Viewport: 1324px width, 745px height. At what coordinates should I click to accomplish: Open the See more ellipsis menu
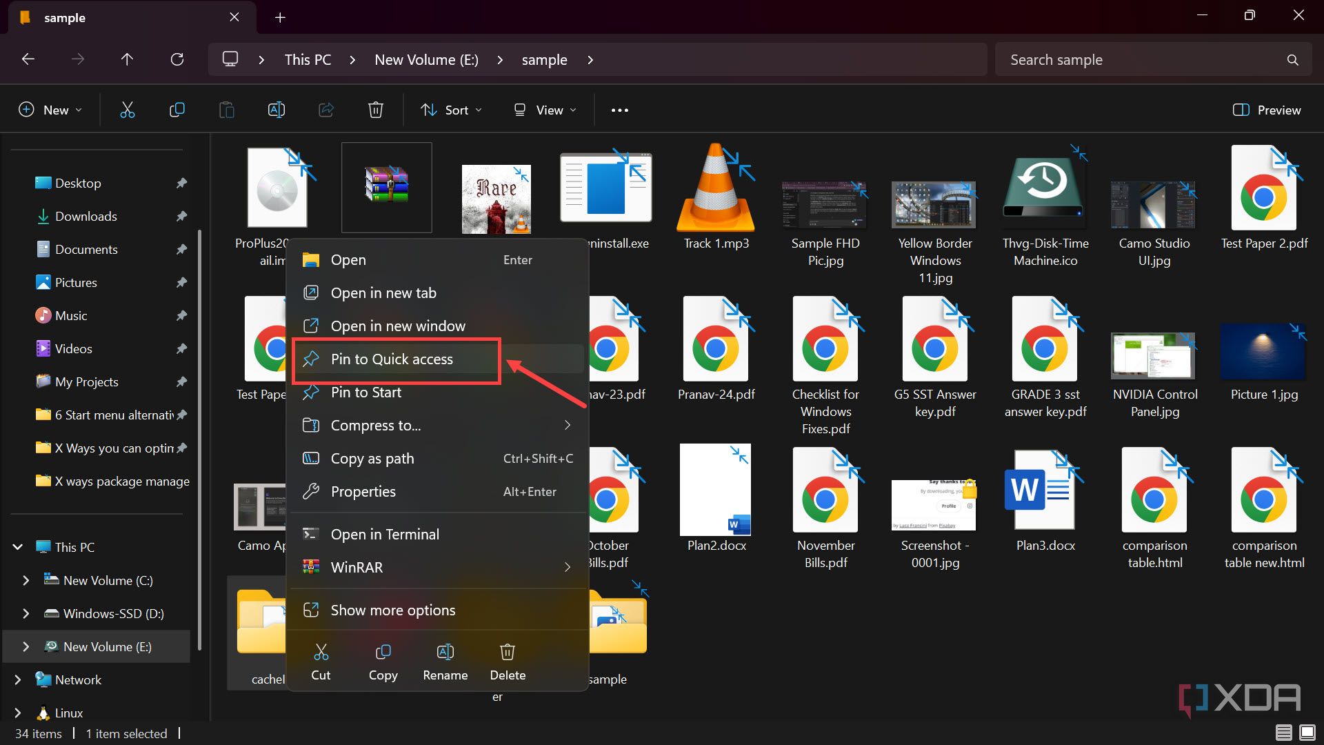tap(619, 110)
